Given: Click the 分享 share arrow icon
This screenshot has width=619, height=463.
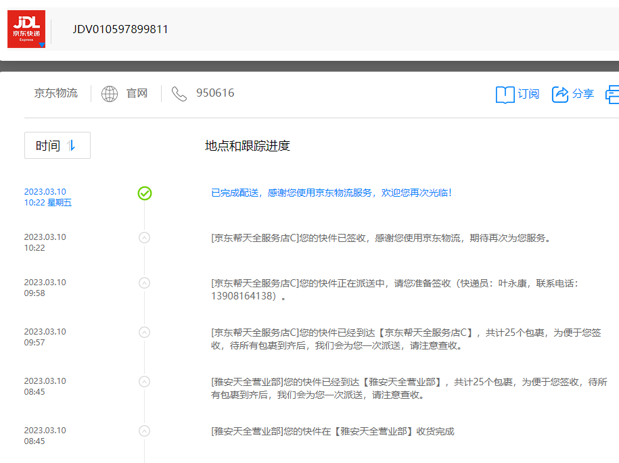Looking at the screenshot, I should coord(559,95).
